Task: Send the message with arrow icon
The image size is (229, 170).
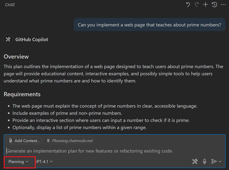Action: coord(214,161)
